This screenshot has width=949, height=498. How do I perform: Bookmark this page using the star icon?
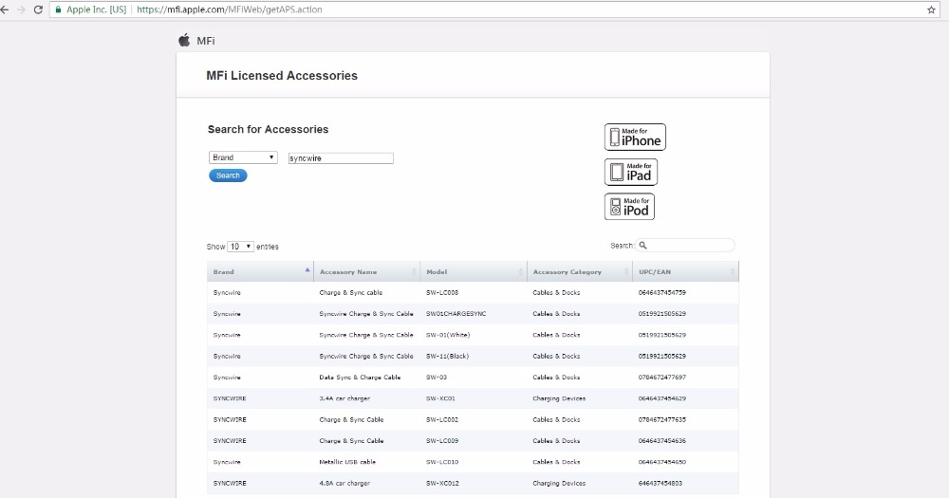931,9
